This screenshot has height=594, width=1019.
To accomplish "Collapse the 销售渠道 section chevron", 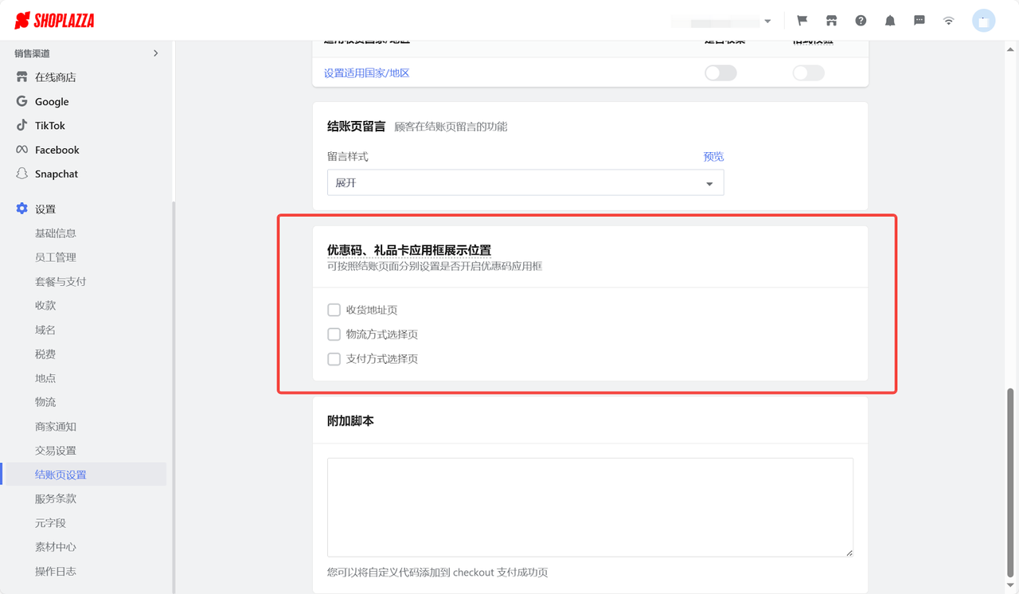I will tap(156, 53).
